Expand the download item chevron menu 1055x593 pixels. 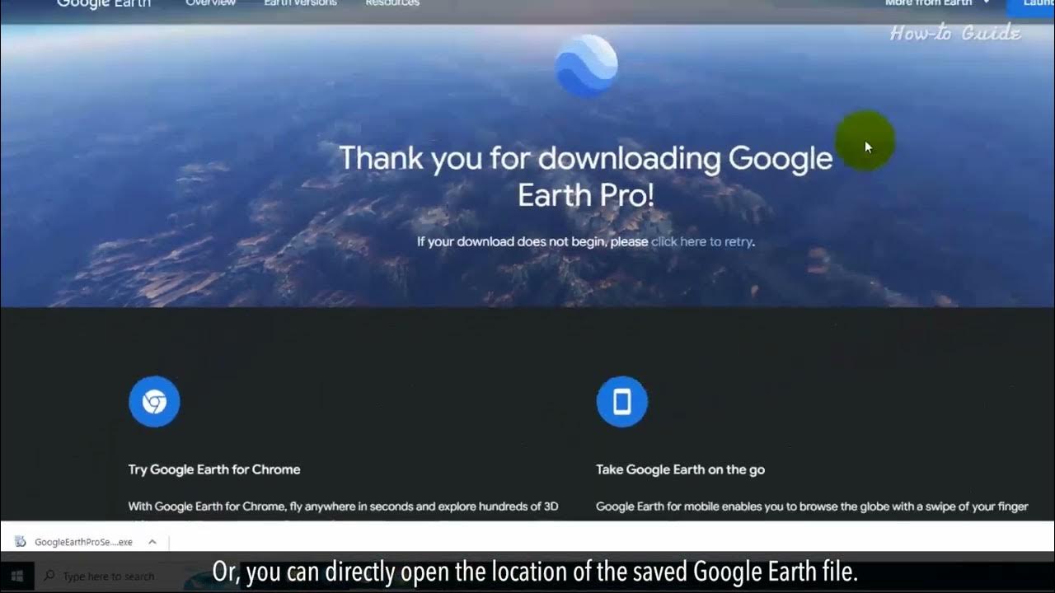pyautogui.click(x=152, y=542)
